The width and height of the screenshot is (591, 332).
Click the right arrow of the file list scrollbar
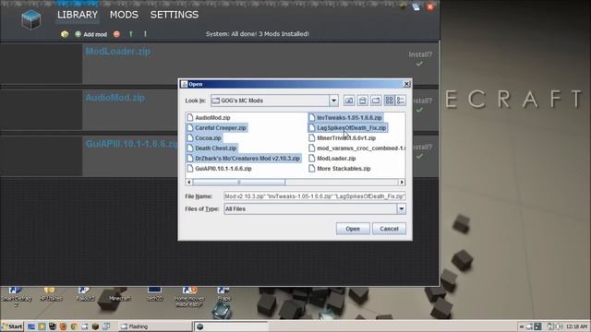point(402,183)
